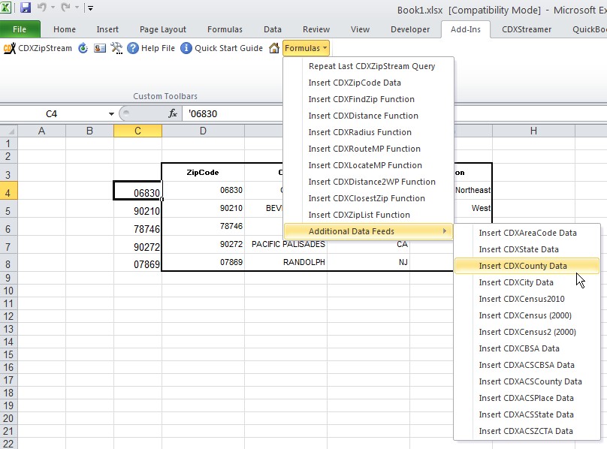
Task: Click the Excel application icon in the title bar
Action: (x=6, y=8)
